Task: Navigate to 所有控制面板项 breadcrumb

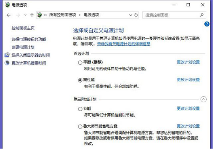Action: [x=62, y=15]
